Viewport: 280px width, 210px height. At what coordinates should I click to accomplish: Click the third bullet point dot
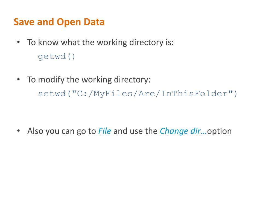(x=18, y=131)
